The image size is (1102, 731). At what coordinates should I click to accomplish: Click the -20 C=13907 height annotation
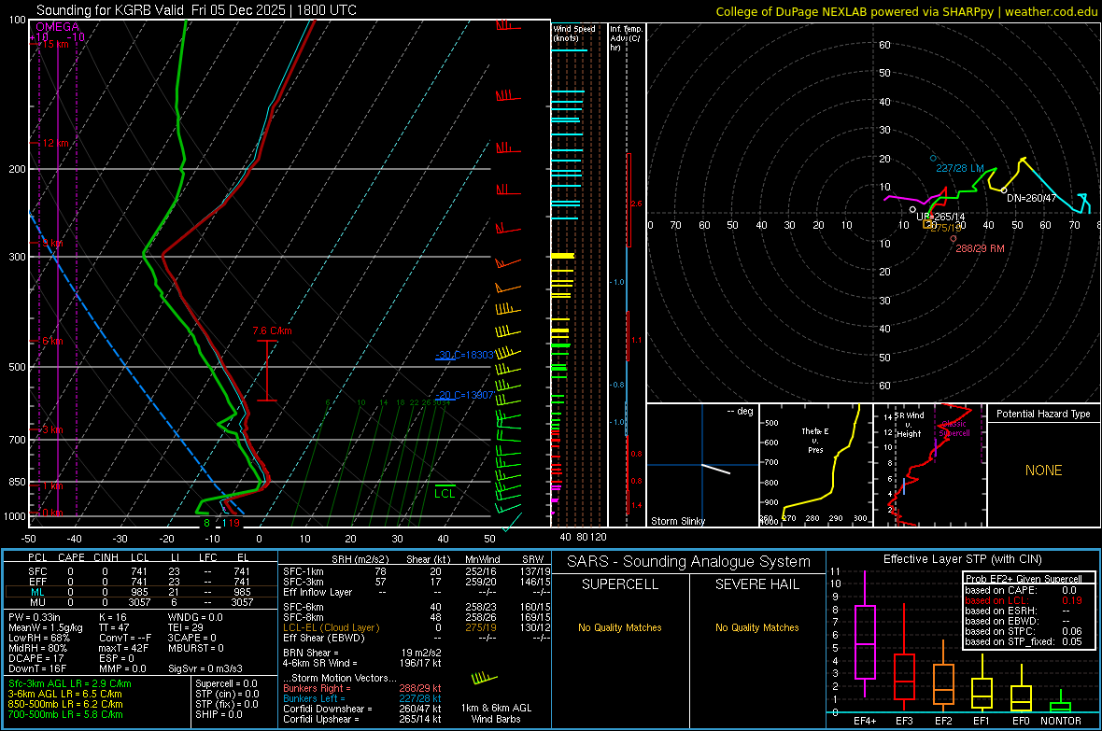click(x=464, y=395)
